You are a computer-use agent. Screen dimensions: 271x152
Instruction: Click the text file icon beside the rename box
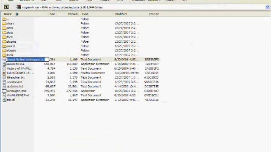[x=4, y=60]
